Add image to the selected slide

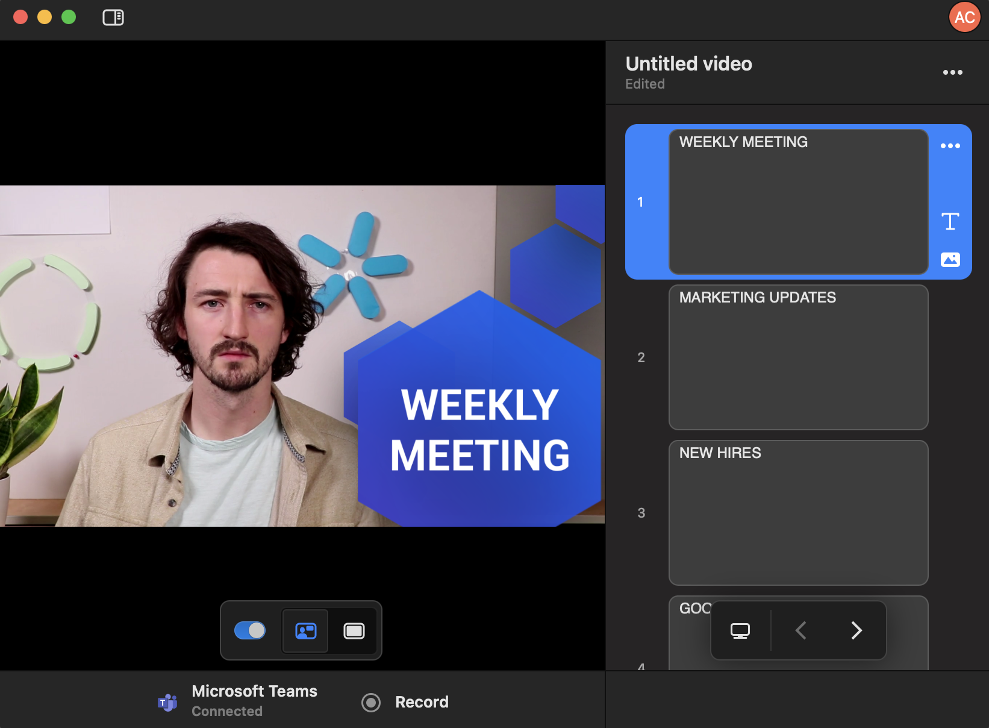(x=950, y=260)
